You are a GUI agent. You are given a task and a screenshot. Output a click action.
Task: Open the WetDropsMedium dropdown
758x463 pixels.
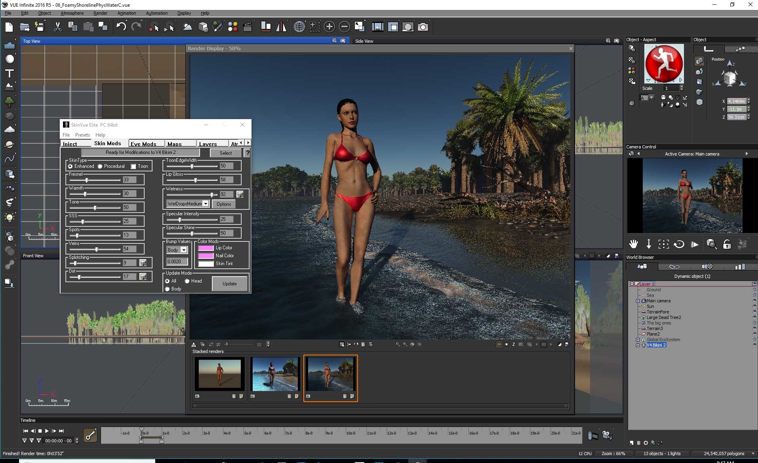[206, 204]
